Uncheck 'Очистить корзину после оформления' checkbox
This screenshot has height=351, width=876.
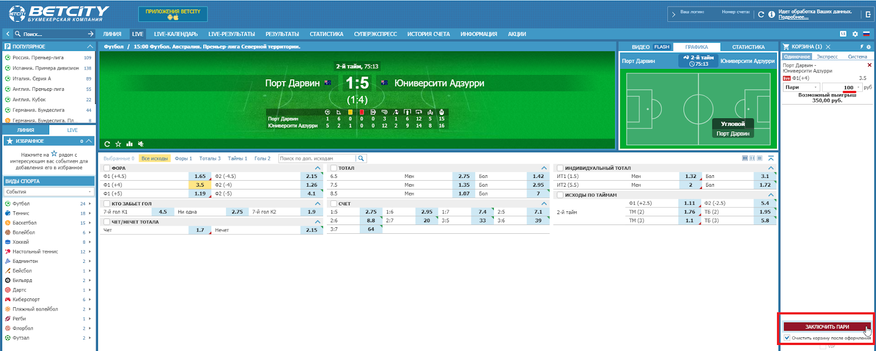click(787, 338)
